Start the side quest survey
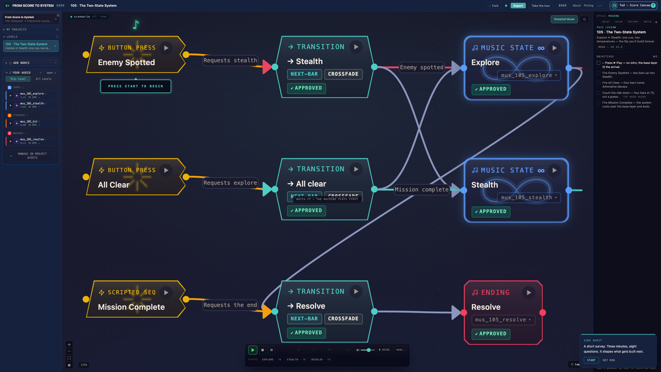 pos(591,360)
